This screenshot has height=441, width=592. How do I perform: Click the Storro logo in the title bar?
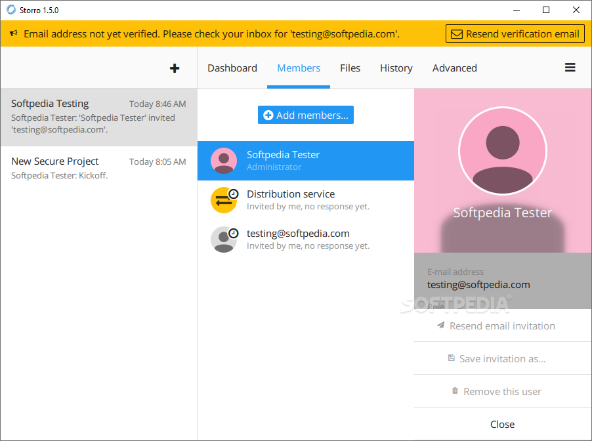pyautogui.click(x=11, y=10)
